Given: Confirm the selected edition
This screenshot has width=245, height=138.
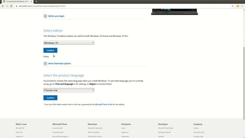Looking at the screenshot, I should pos(50,50).
